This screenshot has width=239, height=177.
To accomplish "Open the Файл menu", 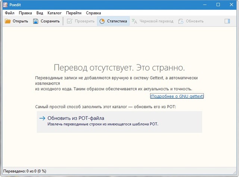I will pos(10,13).
